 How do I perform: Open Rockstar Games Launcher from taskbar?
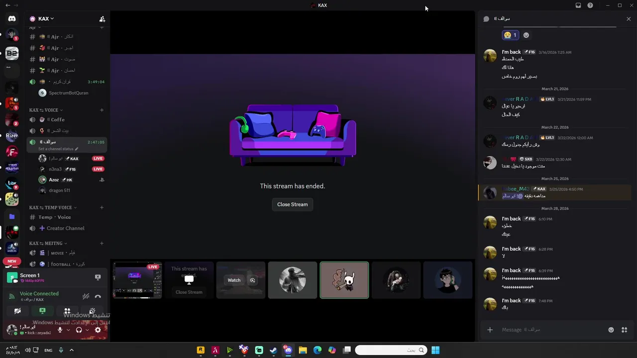[201, 350]
